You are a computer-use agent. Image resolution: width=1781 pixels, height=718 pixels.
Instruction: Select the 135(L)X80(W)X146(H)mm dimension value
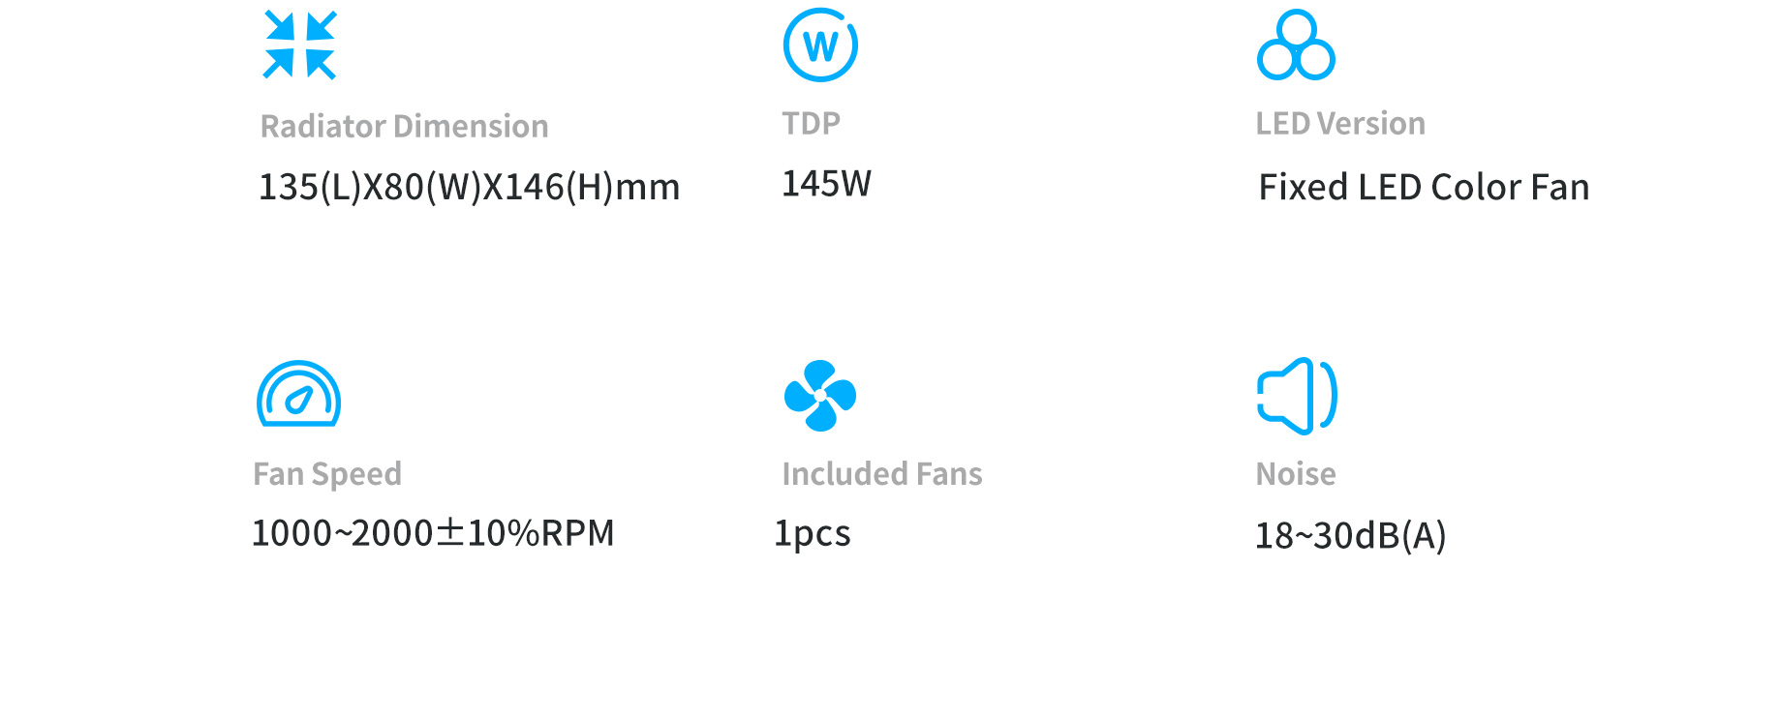pyautogui.click(x=470, y=187)
